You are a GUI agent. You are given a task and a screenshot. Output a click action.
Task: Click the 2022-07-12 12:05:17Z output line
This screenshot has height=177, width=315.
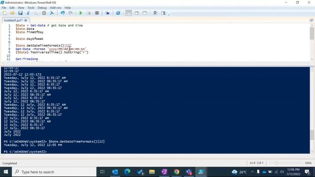click(23, 74)
